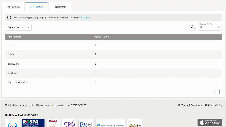Switch to the Department tab
The image size is (226, 127).
point(60,7)
